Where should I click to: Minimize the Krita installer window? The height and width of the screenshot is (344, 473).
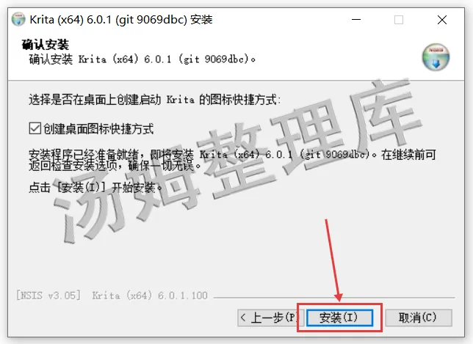[x=356, y=20]
